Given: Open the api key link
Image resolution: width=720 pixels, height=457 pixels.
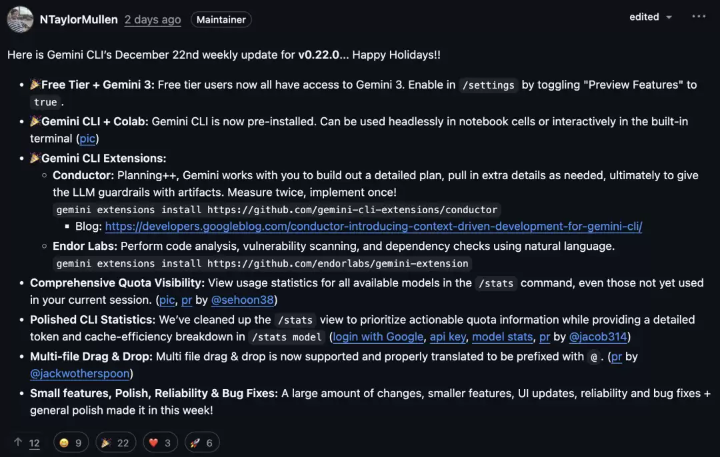Looking at the screenshot, I should 447,336.
